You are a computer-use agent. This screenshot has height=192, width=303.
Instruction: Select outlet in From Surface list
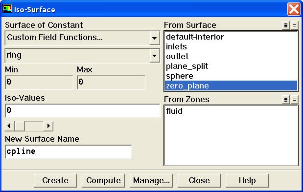click(231, 57)
